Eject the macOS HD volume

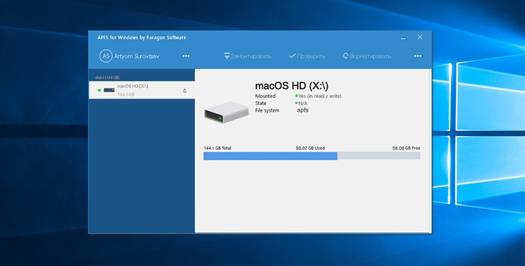(184, 90)
